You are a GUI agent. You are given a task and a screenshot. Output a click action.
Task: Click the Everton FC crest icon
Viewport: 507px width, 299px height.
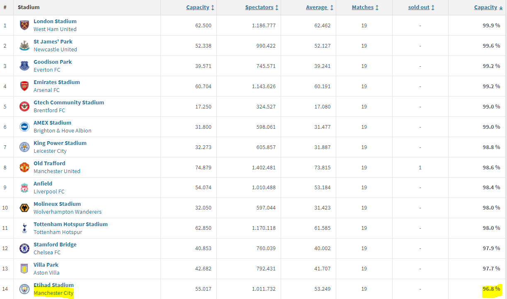(24, 66)
